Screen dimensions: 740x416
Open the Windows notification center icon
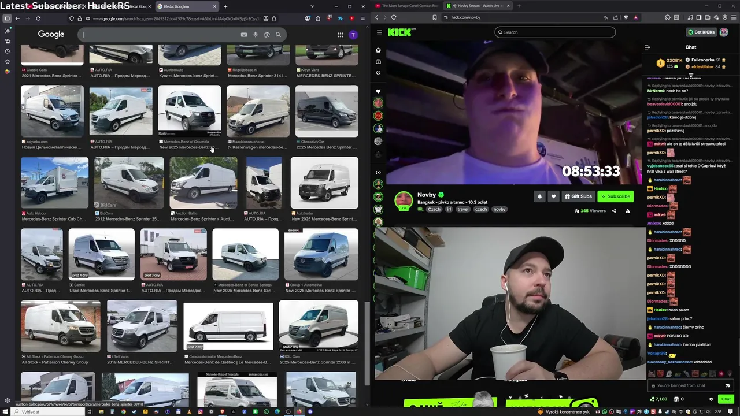click(731, 411)
